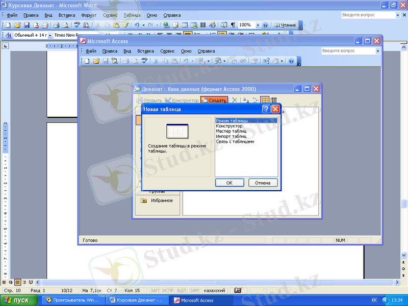Open the Таблица menu in Word

pyautogui.click(x=132, y=15)
